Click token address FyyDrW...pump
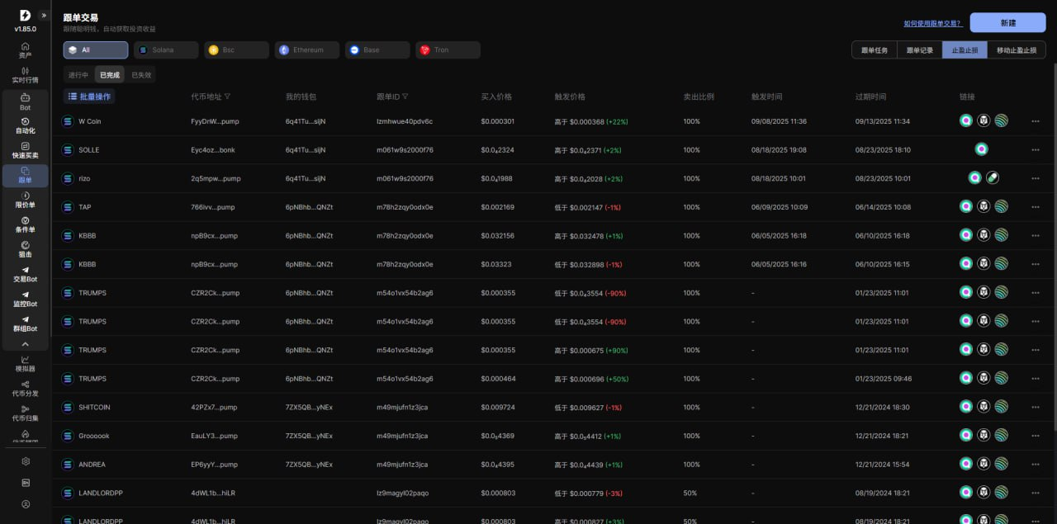The height and width of the screenshot is (524, 1057). coord(214,121)
